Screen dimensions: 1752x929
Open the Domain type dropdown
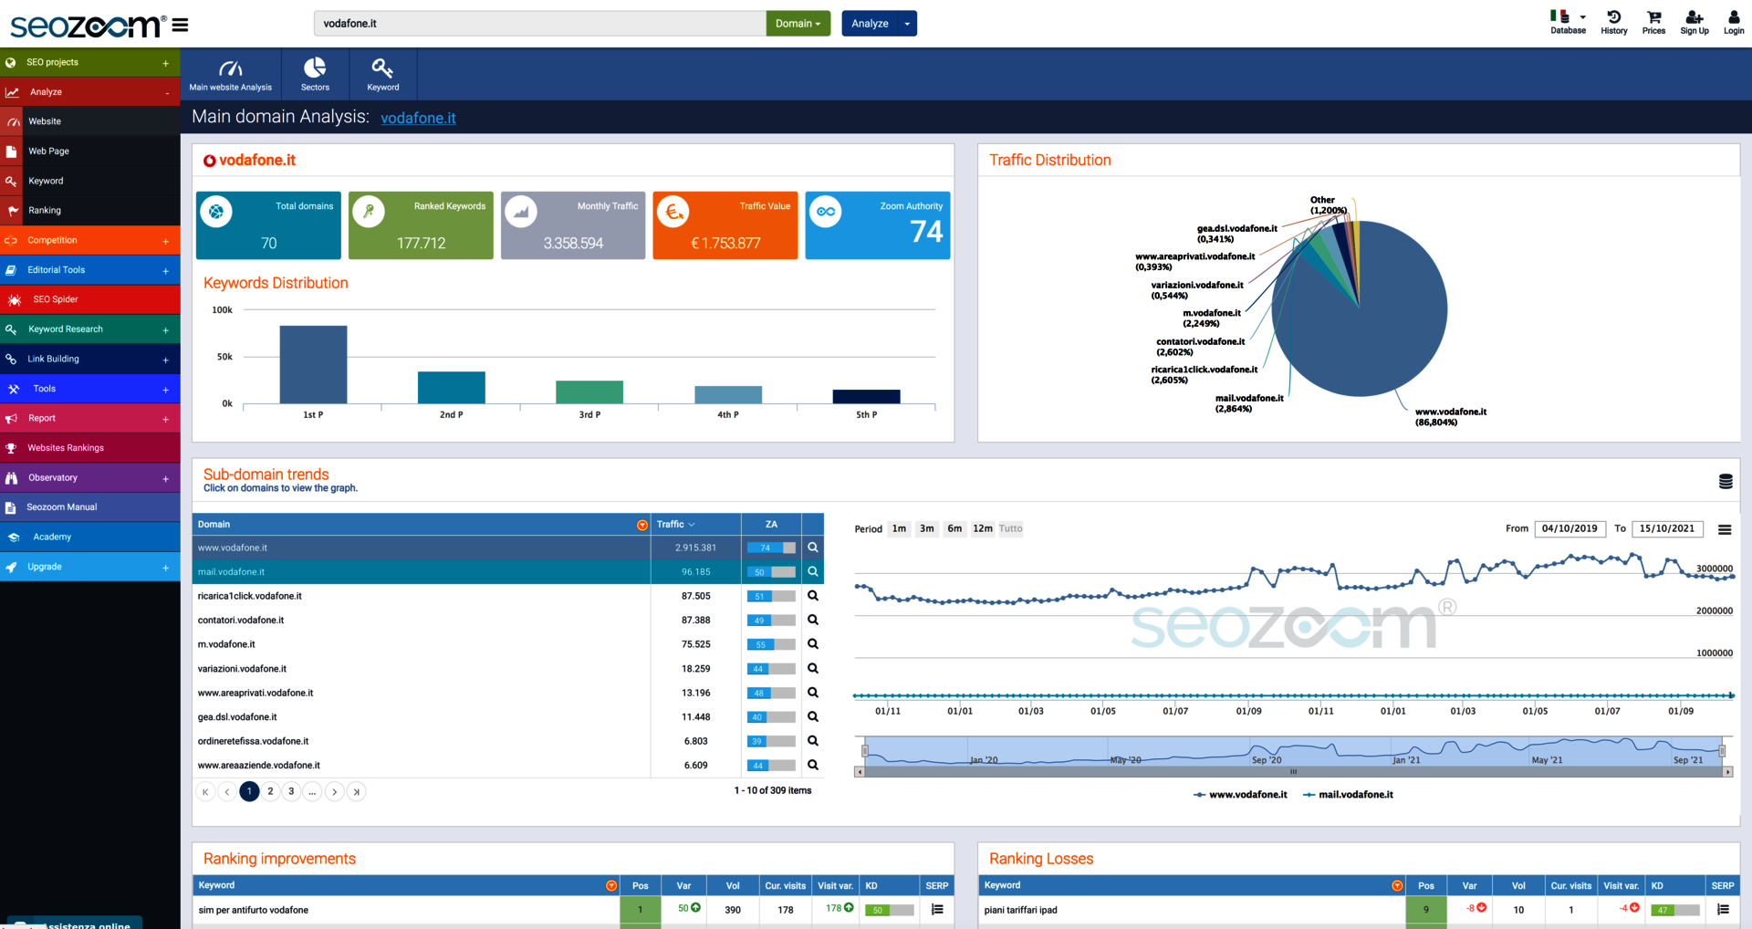(798, 24)
